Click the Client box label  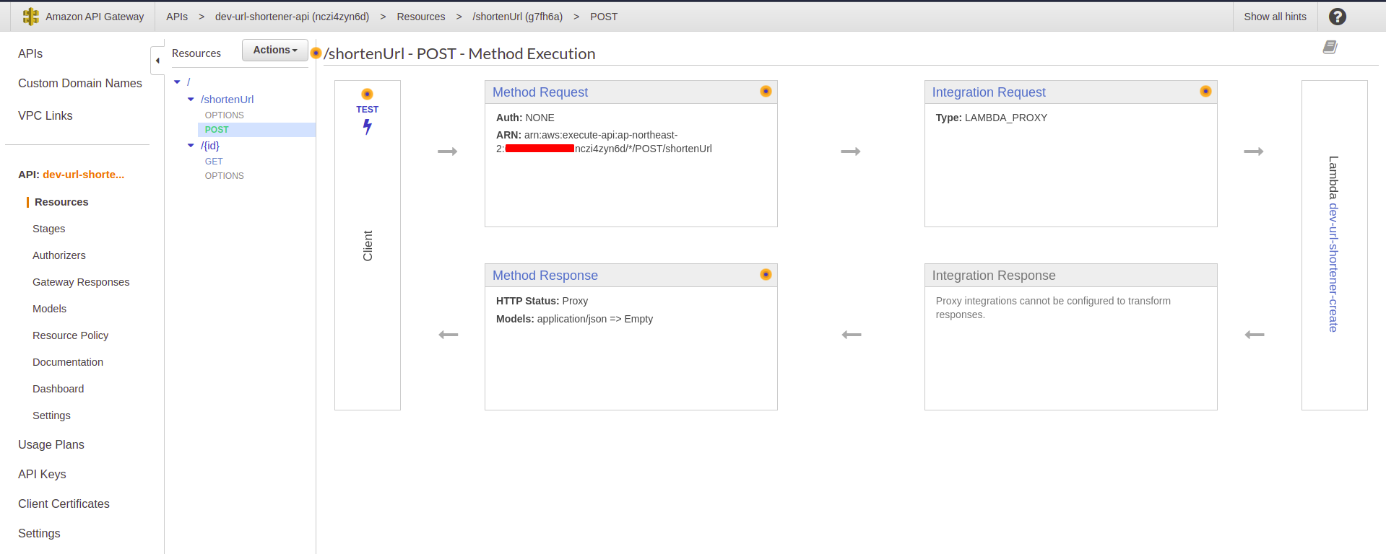point(368,246)
